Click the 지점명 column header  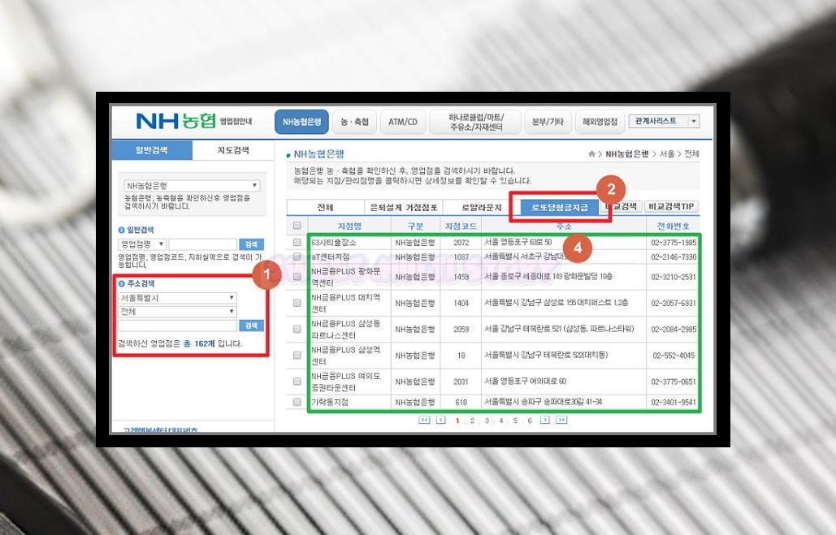coord(349,226)
